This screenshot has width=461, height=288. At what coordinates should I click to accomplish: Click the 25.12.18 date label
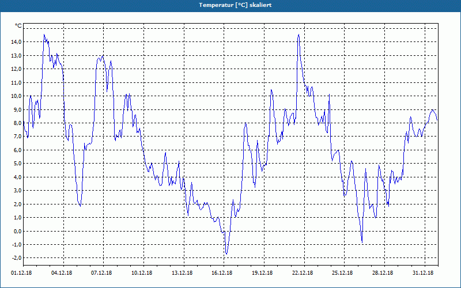342,273
